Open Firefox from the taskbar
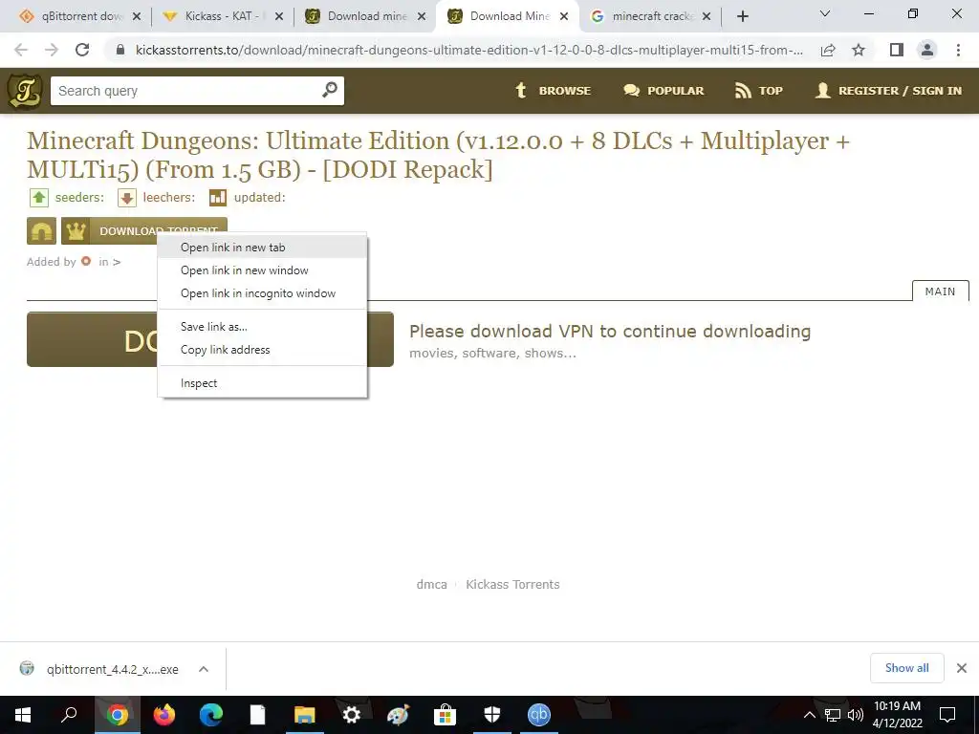This screenshot has width=979, height=734. pos(164,715)
